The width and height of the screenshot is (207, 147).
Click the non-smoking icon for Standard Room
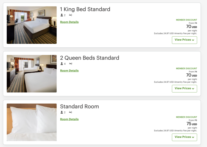(70, 112)
